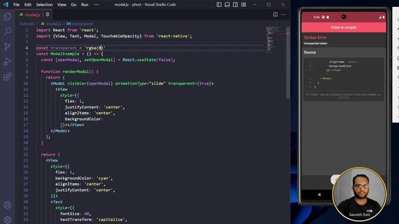Open the View menu
This screenshot has width=399, height=224.
[x=62, y=4]
